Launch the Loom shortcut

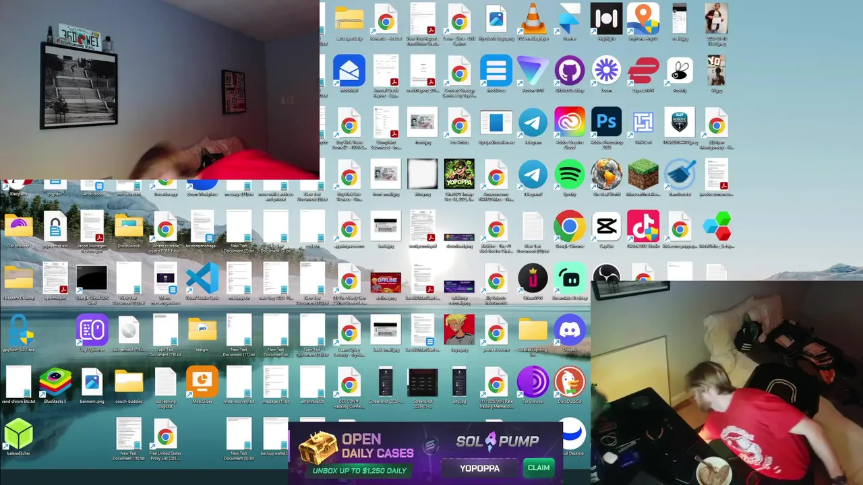606,71
